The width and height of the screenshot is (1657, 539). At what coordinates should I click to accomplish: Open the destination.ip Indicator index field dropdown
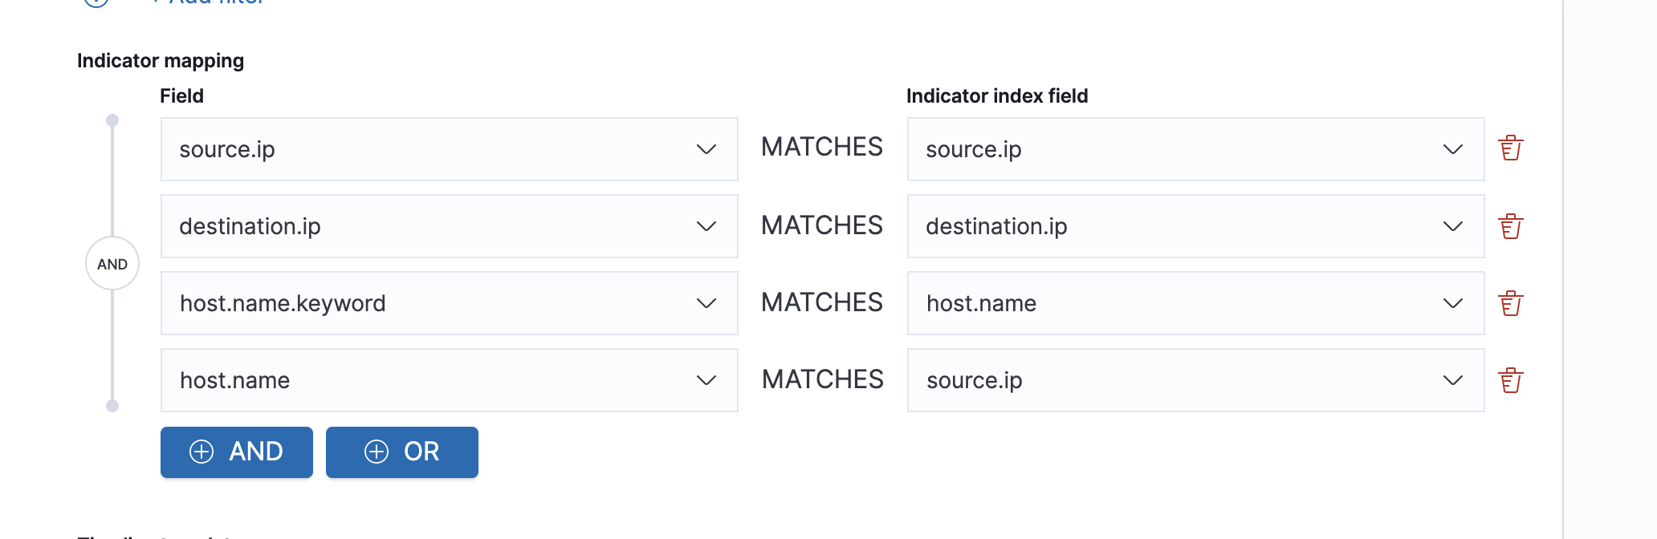1195,226
